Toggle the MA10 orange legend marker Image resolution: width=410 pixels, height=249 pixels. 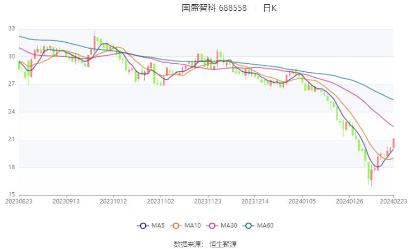tap(176, 226)
